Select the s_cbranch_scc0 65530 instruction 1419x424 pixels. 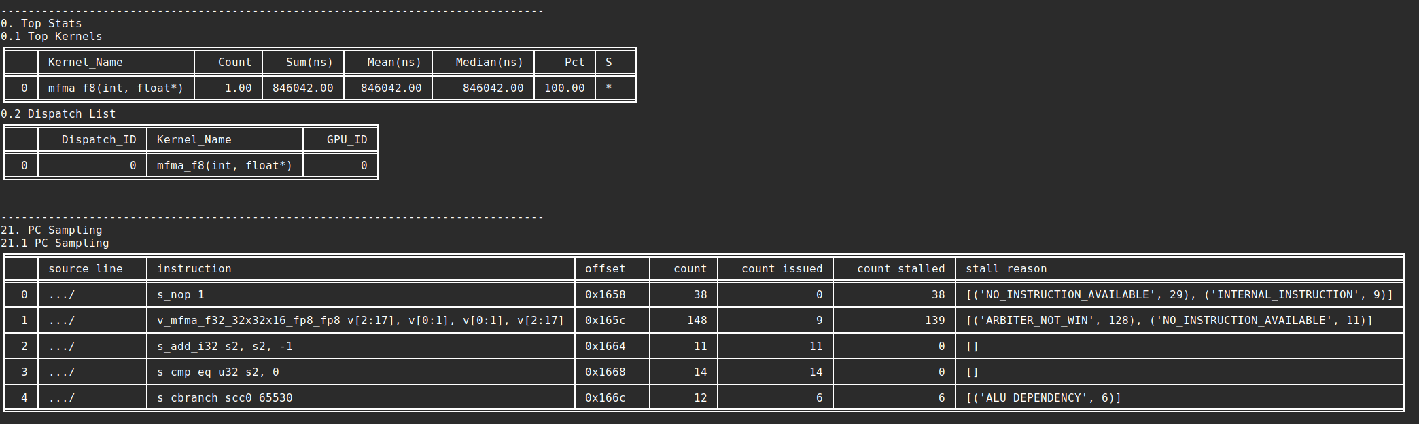click(224, 397)
